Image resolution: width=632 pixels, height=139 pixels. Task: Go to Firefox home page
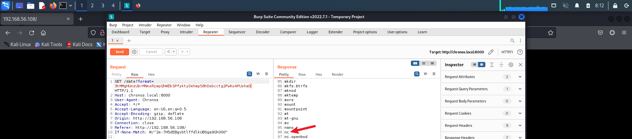[x=43, y=33]
